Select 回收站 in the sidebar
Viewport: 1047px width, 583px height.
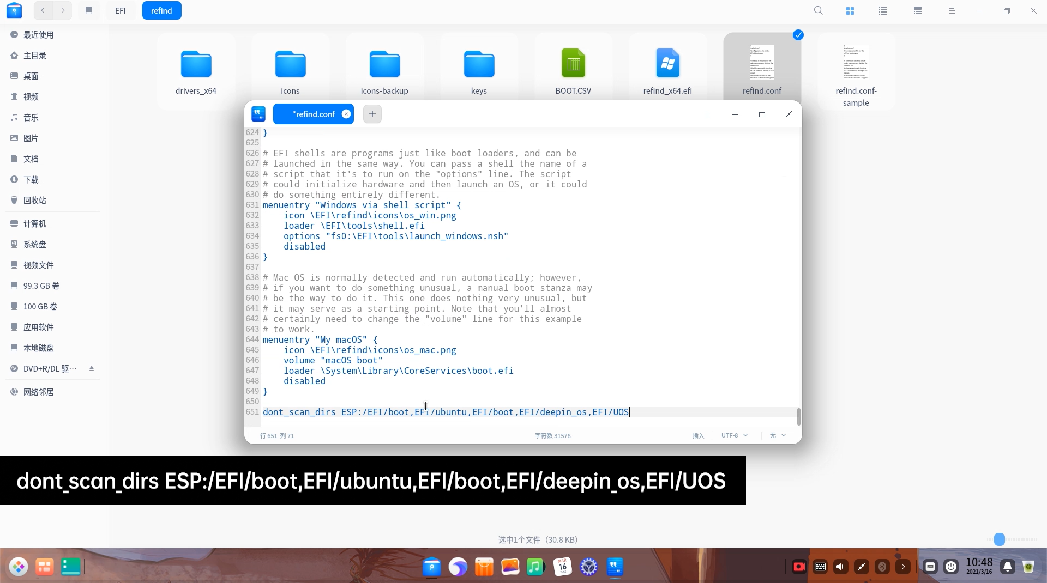[35, 200]
